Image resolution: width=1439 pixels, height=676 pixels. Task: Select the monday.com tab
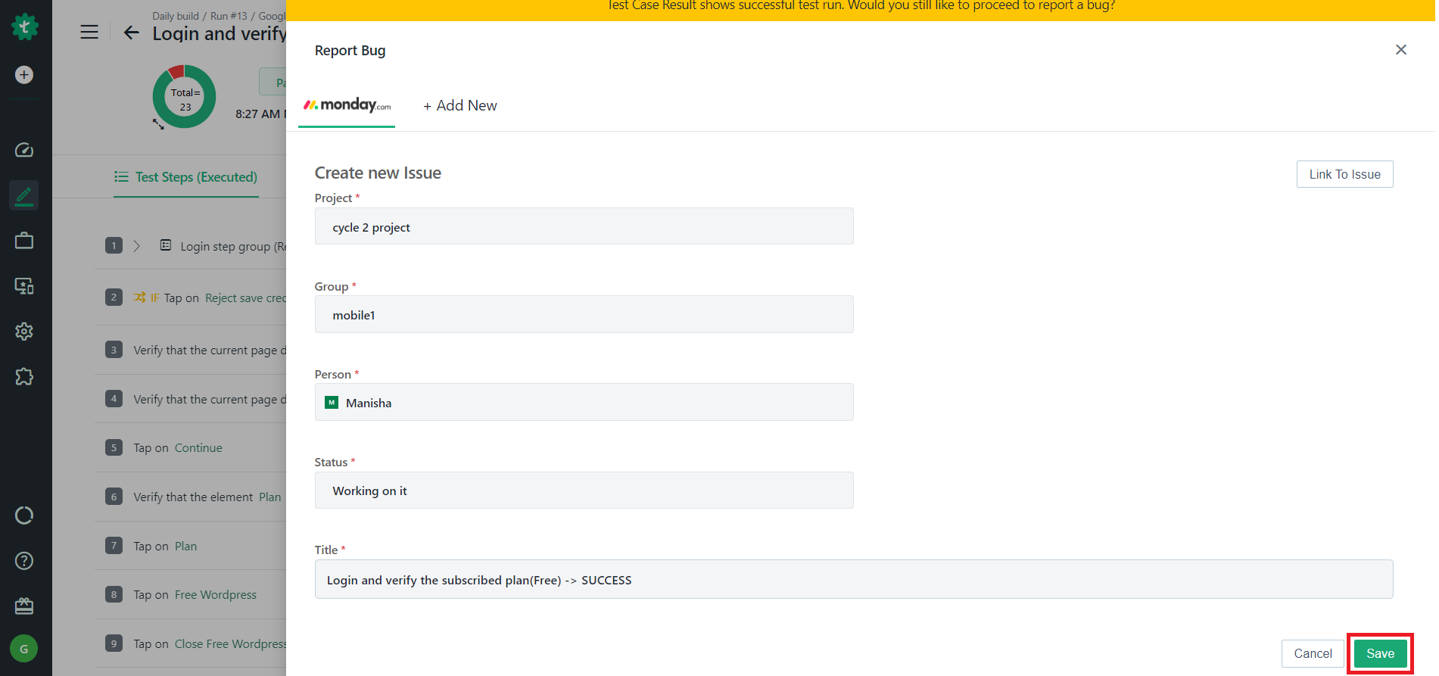coord(347,105)
